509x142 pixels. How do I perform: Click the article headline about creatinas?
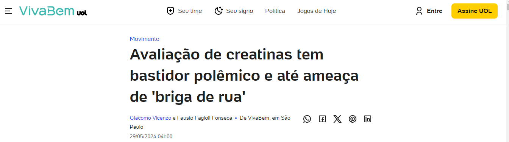point(244,76)
